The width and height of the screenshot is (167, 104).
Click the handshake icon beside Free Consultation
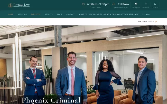(156, 22)
